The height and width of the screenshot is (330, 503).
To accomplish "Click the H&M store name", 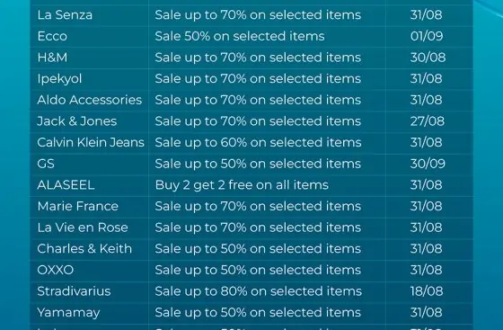I will [53, 58].
